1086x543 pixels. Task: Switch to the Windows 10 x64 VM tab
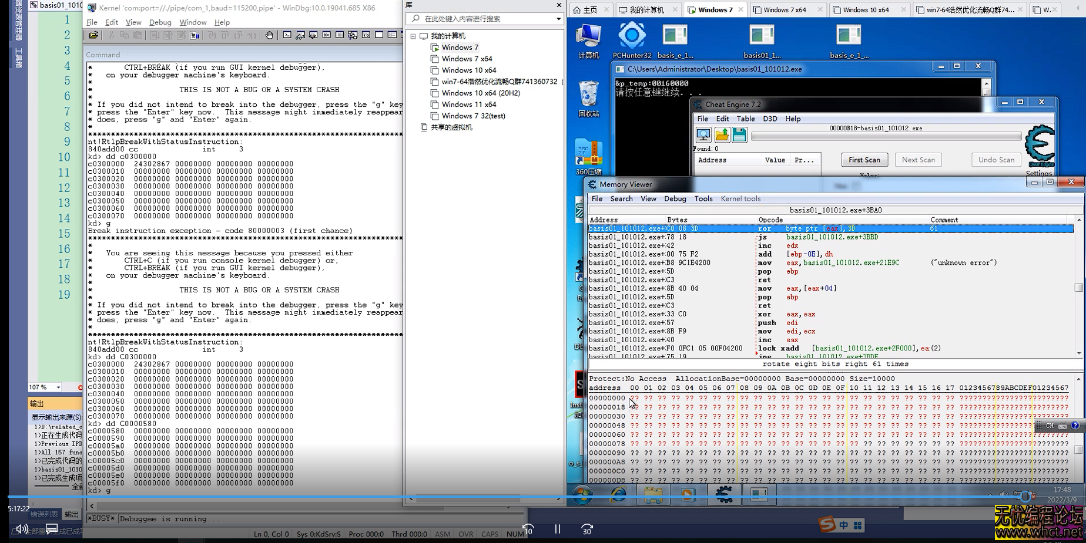click(865, 10)
